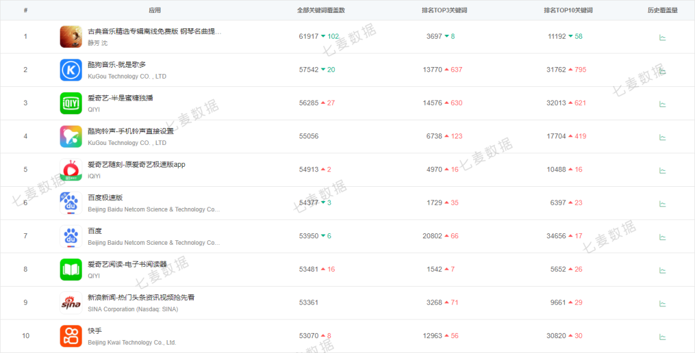Click TOP3 keyword value 14576
695x353 pixels.
432,103
